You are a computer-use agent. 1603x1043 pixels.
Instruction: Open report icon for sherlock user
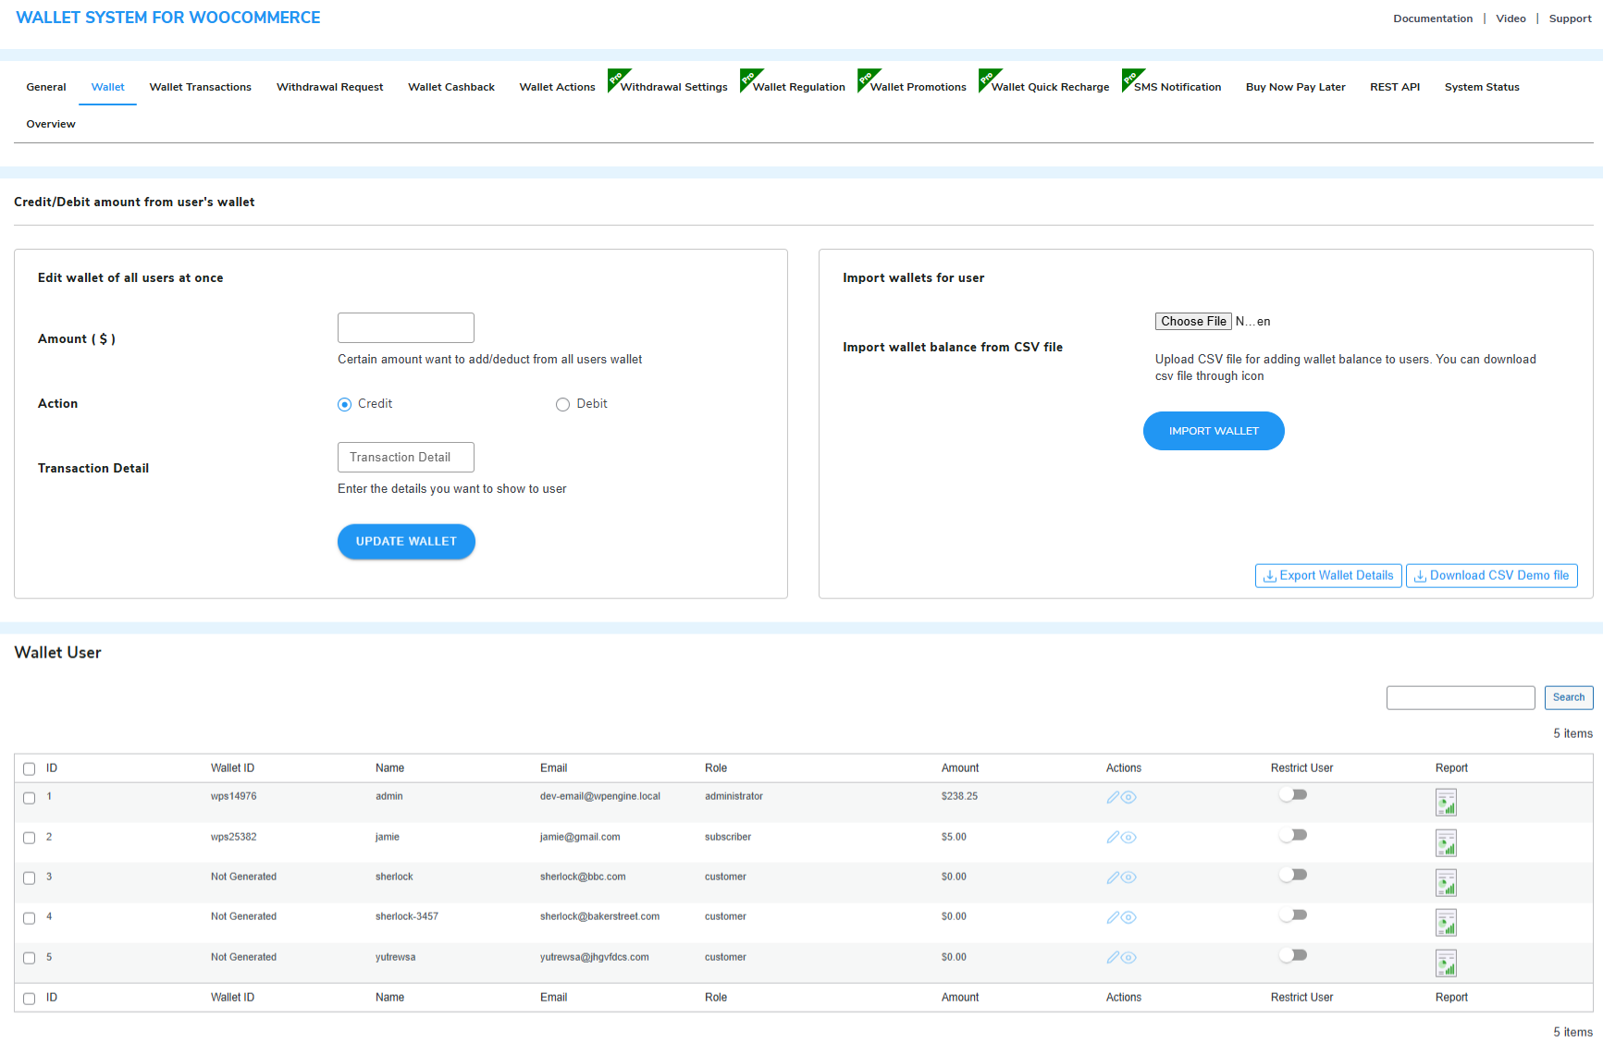[x=1446, y=883]
